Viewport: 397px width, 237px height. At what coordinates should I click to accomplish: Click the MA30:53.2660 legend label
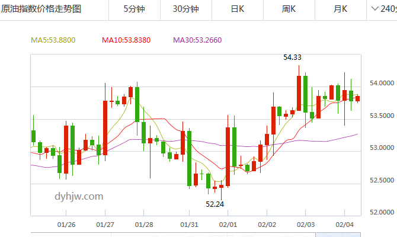(197, 40)
